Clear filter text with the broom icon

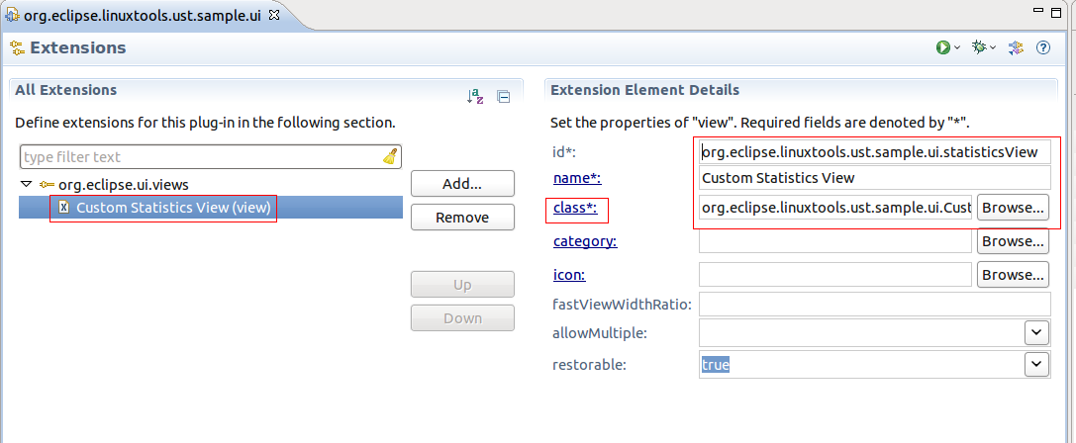pyautogui.click(x=390, y=157)
